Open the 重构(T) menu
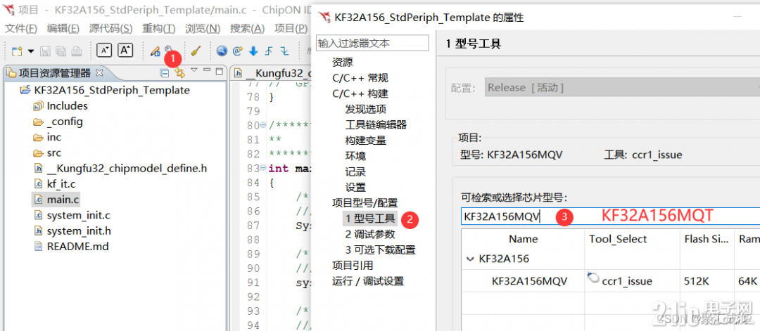Image resolution: width=760 pixels, height=331 pixels. 158,29
